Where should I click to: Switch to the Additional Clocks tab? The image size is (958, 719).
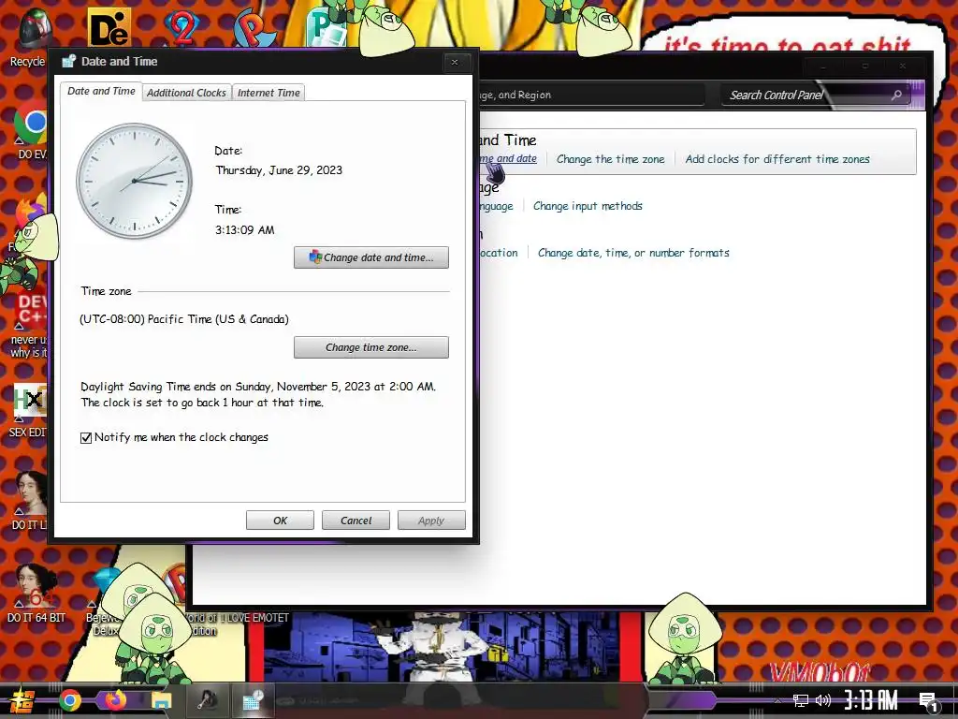[186, 93]
